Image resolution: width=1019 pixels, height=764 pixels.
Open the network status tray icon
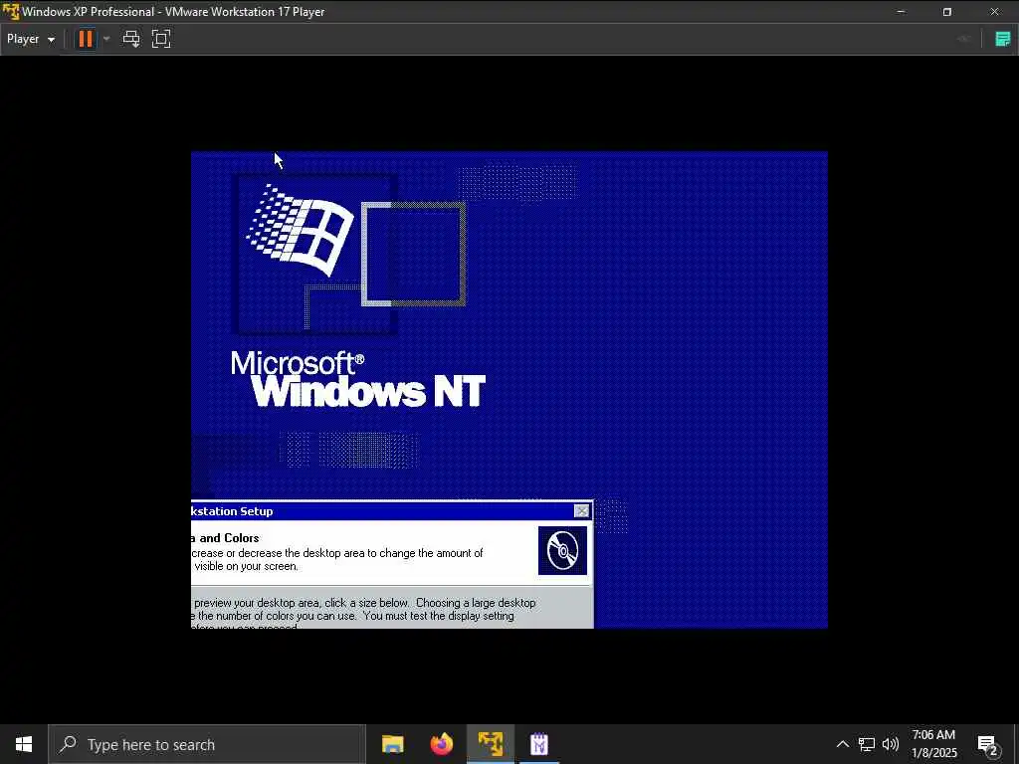tap(867, 744)
